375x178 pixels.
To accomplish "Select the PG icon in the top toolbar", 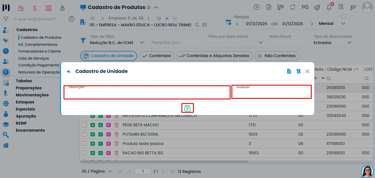I will click(305, 7).
